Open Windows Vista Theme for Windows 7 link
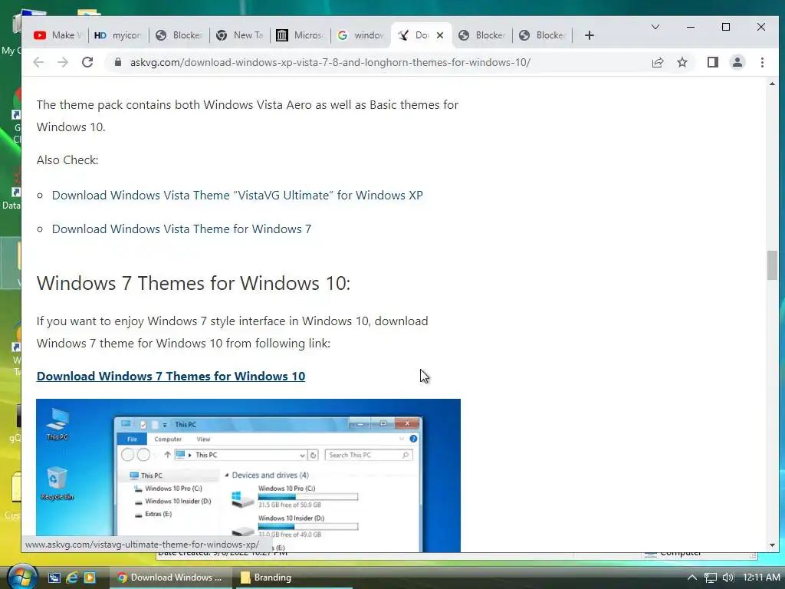 [x=181, y=229]
